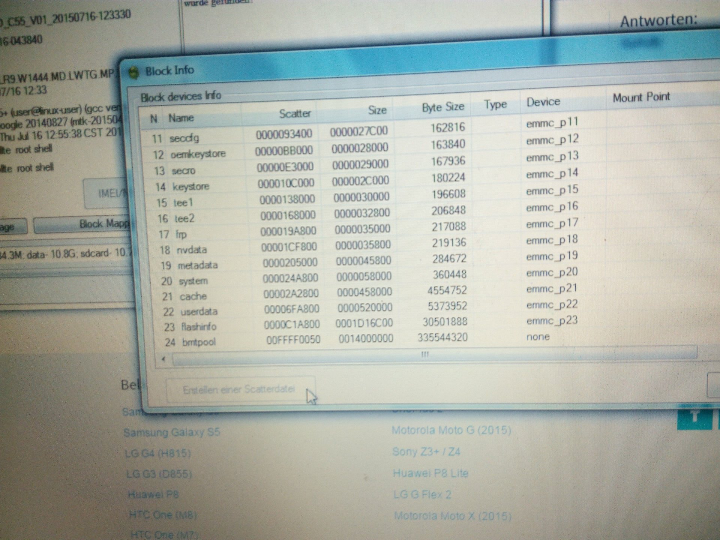
Task: Open the Sony Z3+ / Z4 link
Action: [426, 451]
